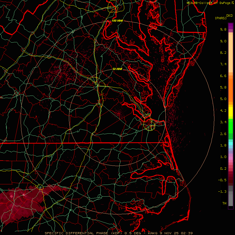Click the DKD label above the color scale
Image resolution: width=235 pixels, height=235 pixels.
point(230,16)
